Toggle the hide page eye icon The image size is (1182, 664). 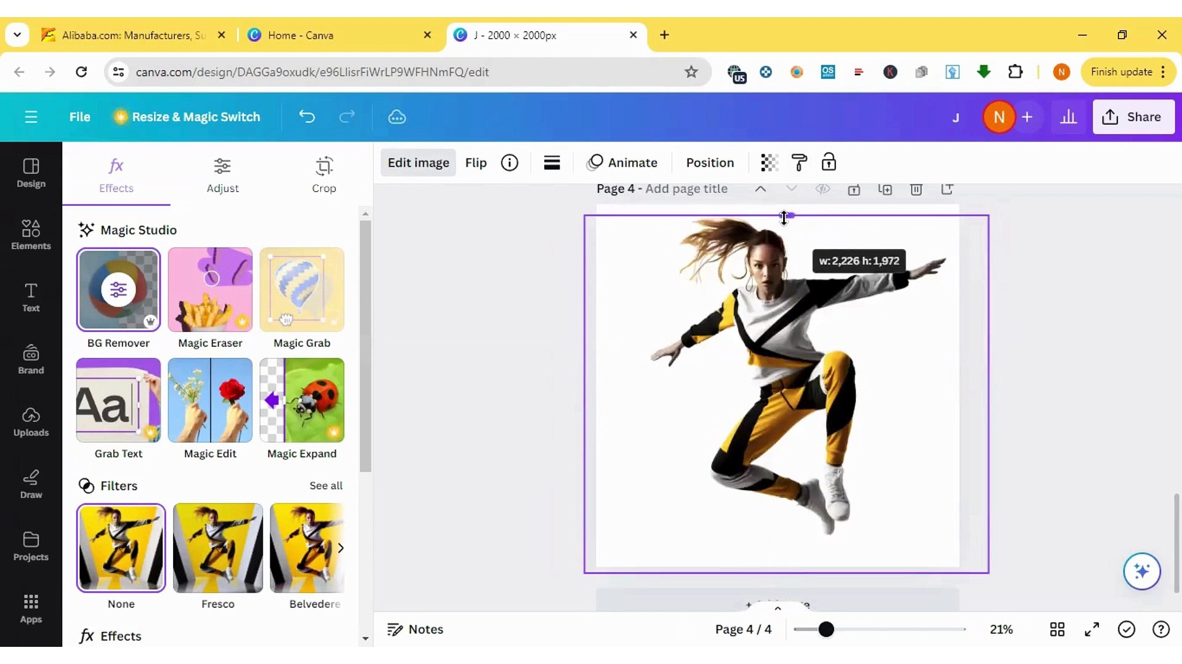[822, 189]
